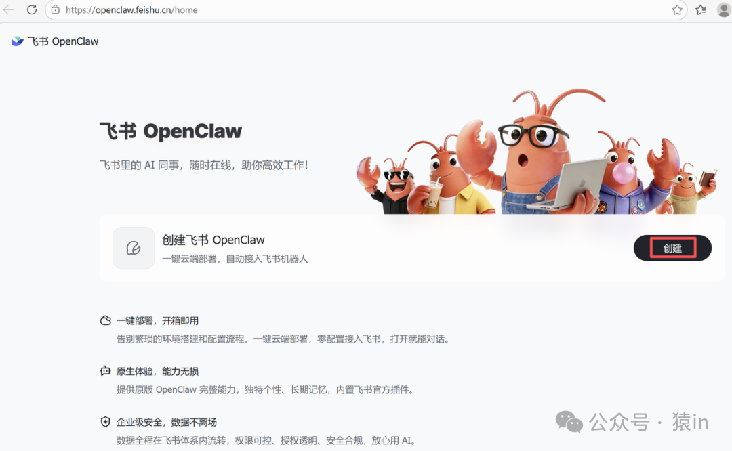
Task: Click the 创建飞书 OpenClaw card title
Action: (213, 240)
